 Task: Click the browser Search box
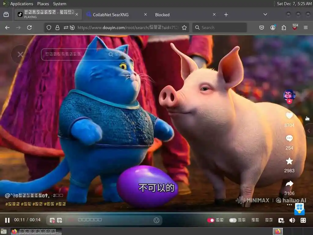219,28
